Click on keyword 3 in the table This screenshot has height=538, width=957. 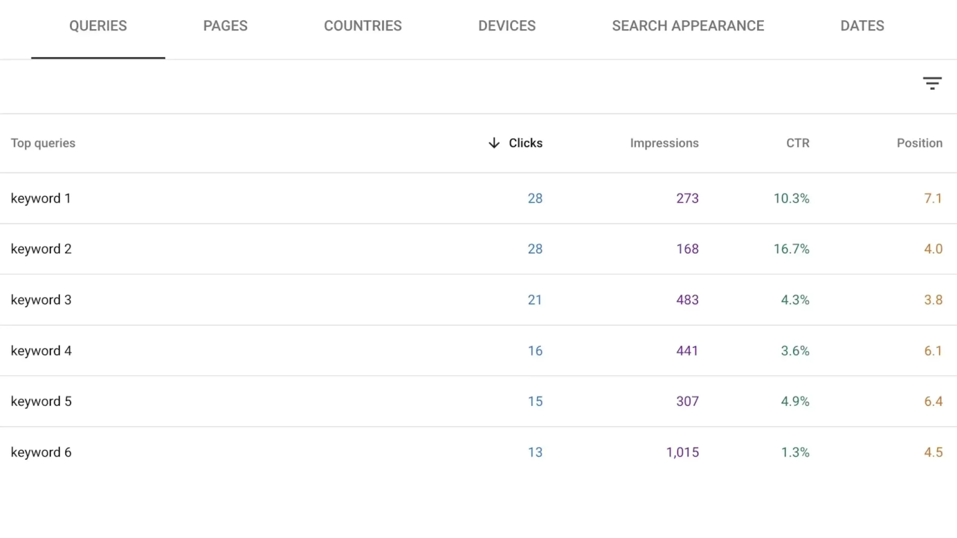[41, 300]
